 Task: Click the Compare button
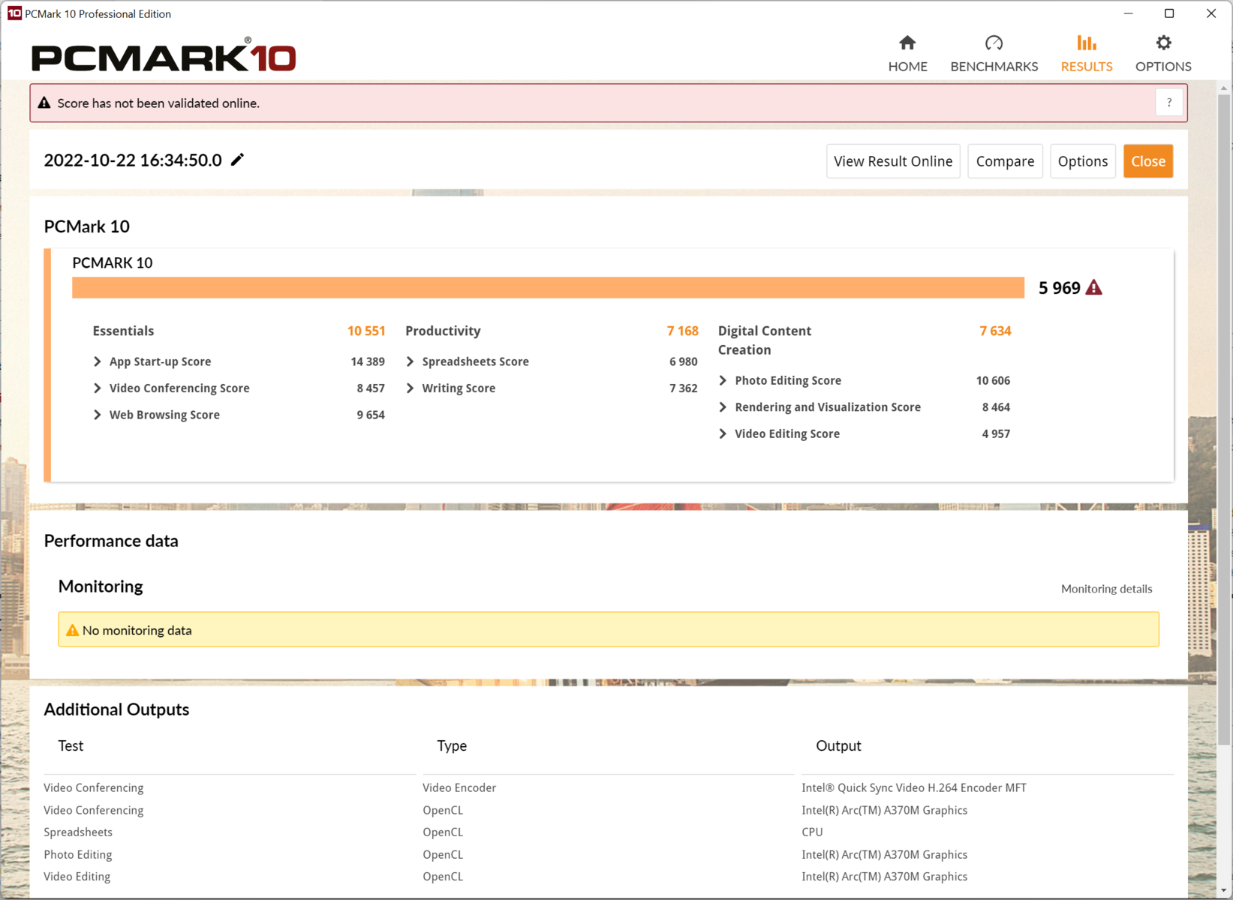click(1005, 161)
